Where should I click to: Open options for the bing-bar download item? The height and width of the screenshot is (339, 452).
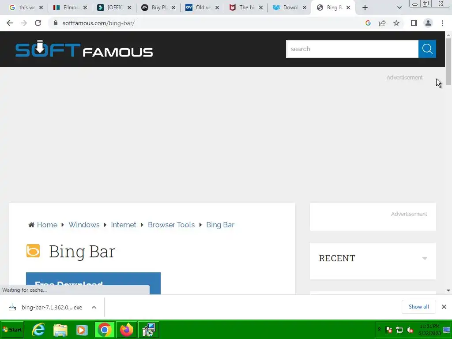94,307
